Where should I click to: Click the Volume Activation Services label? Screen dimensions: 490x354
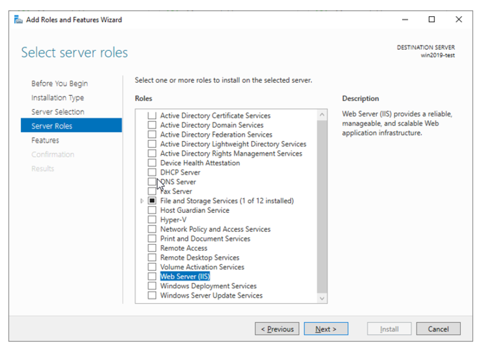pyautogui.click(x=202, y=267)
